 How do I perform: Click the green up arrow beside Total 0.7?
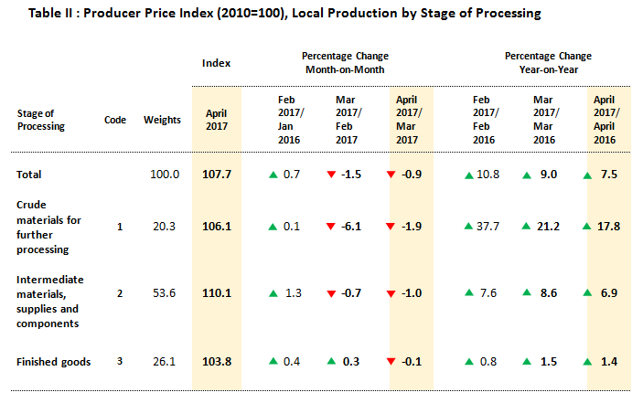(273, 174)
